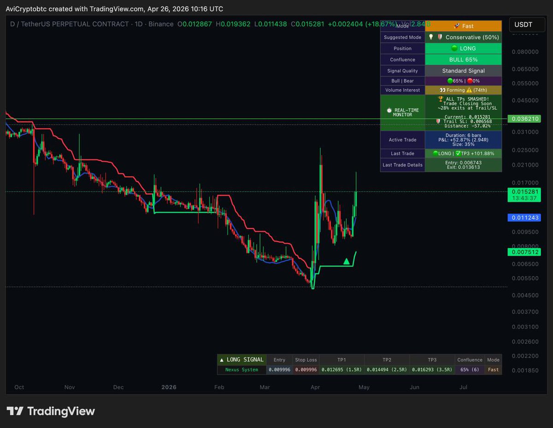Click the BULL 65% confluence cell
553x428 pixels.
click(463, 59)
